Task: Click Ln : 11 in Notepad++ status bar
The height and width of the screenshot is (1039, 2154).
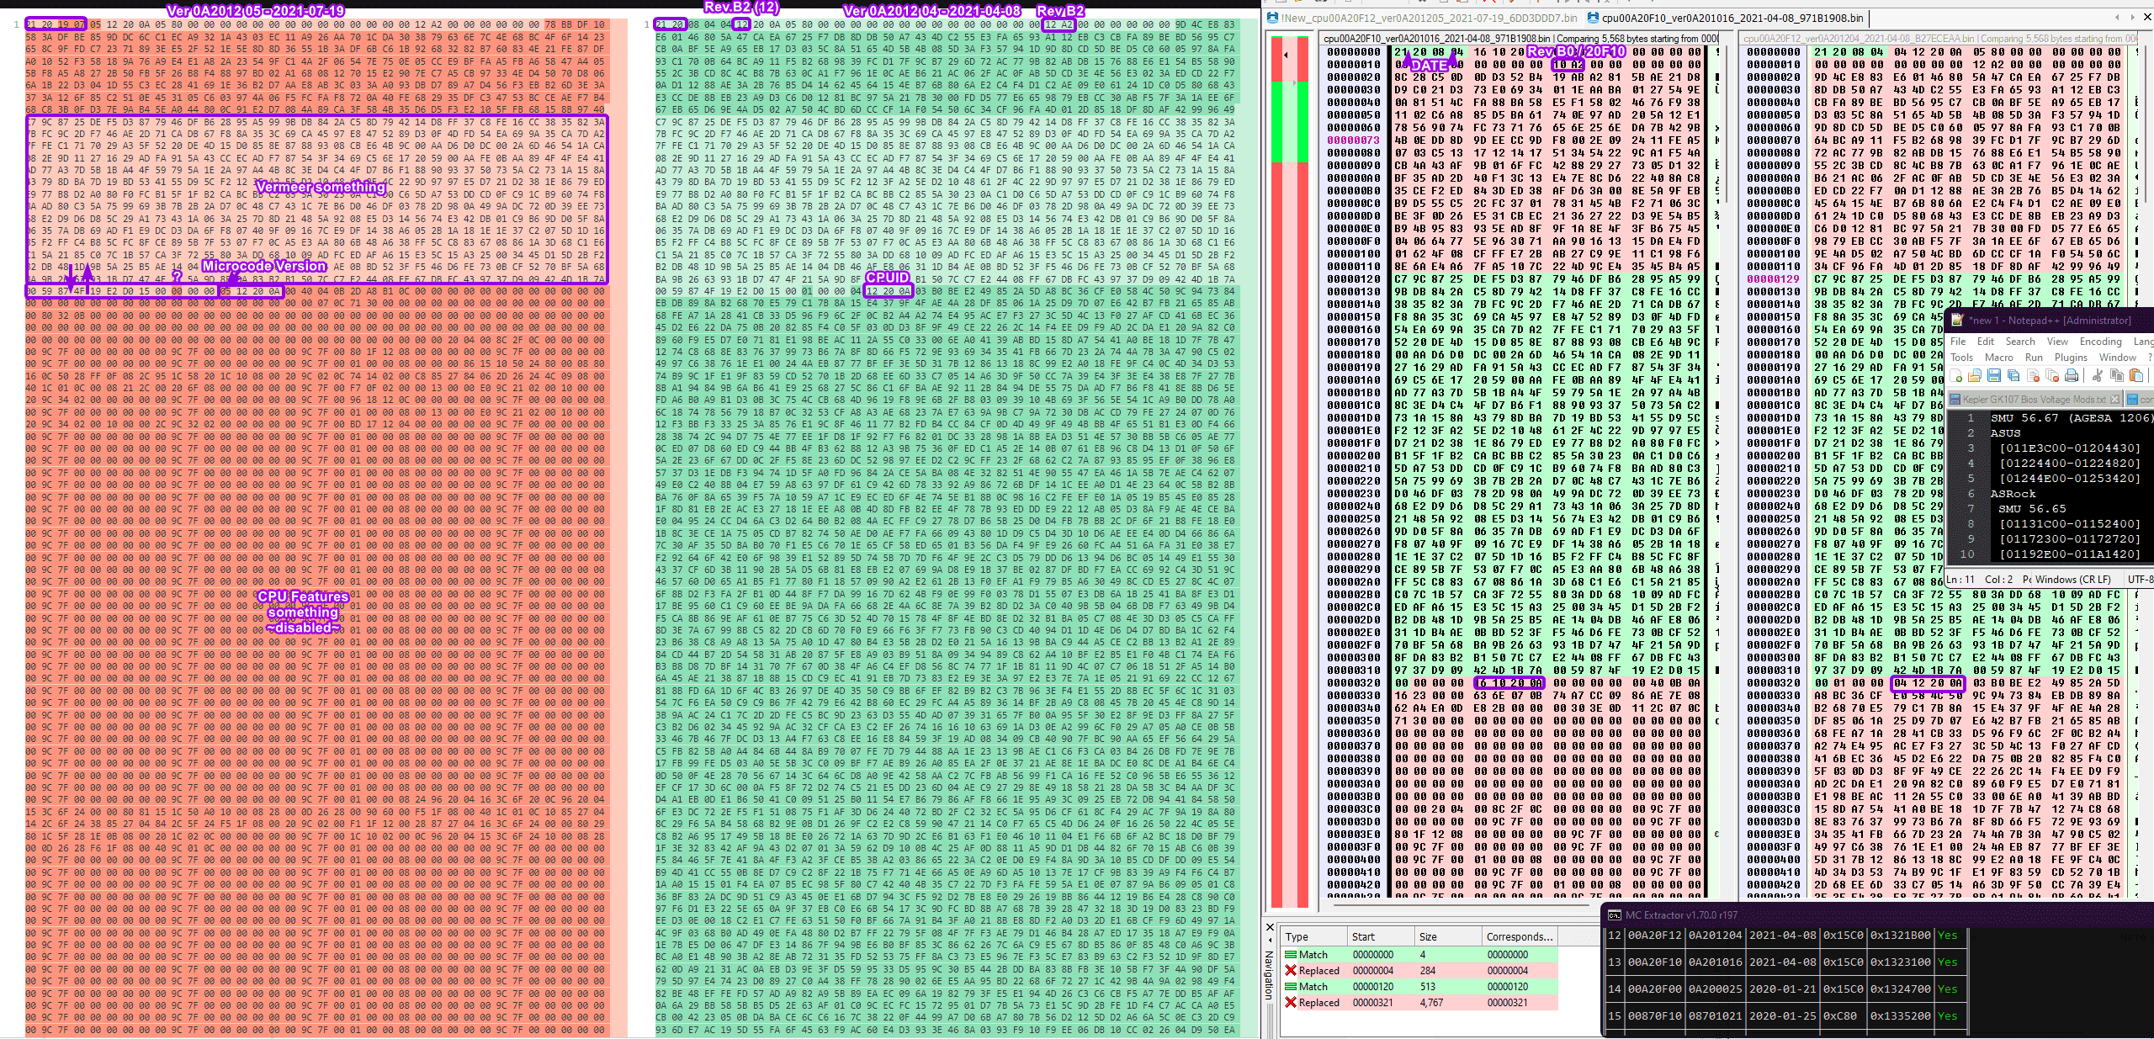Action: 1960,580
